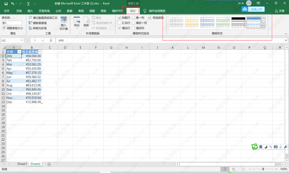Click the Resize Table button
Viewport: 289px width, 173px height.
pyautogui.click(x=12, y=28)
